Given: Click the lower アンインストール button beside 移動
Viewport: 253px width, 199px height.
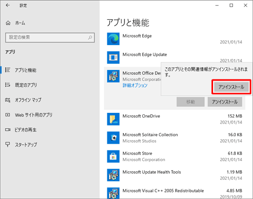Looking at the screenshot, I should [x=225, y=102].
